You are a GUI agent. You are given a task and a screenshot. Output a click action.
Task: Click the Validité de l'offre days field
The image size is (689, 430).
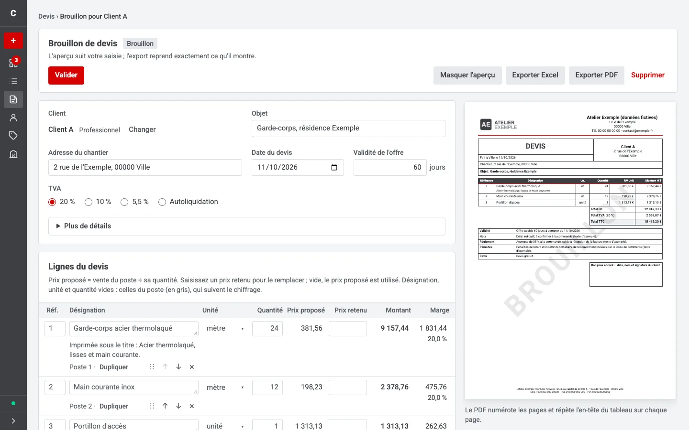[390, 167]
